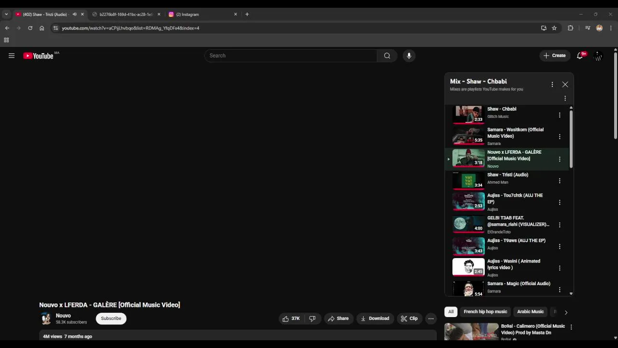Download the current video
Screen dimensions: 618x348
tap(375, 319)
